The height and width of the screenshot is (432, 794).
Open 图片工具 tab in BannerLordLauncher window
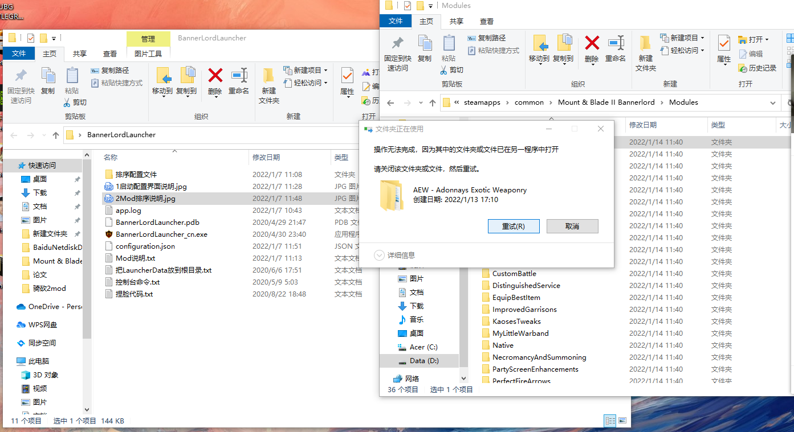(x=148, y=54)
